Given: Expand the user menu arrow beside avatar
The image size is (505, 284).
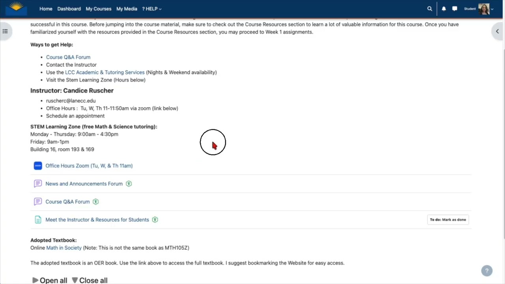Looking at the screenshot, I should coord(492,9).
